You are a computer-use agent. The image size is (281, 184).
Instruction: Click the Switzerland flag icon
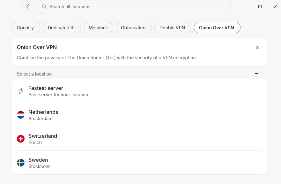(x=21, y=139)
